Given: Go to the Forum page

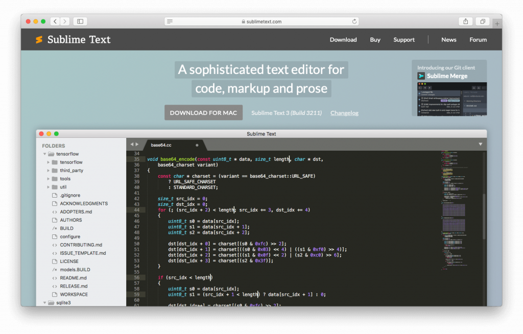Looking at the screenshot, I should pyautogui.click(x=478, y=40).
